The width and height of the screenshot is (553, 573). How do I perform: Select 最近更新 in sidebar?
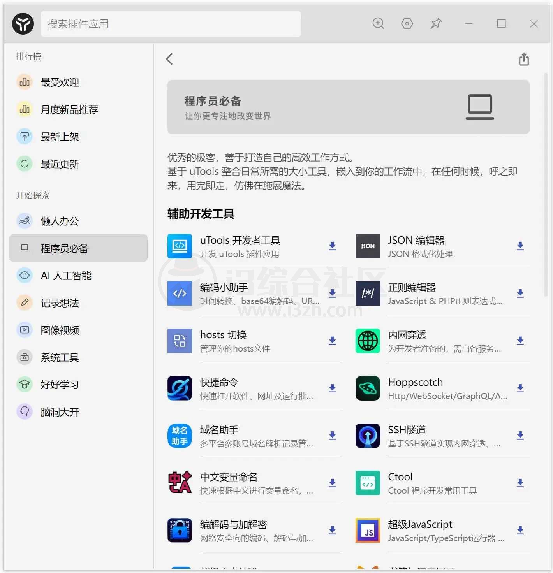78,164
